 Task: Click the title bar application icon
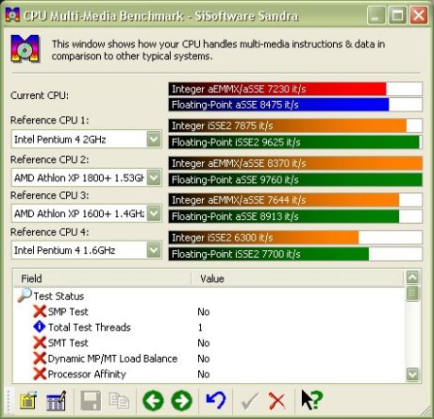pos(12,15)
